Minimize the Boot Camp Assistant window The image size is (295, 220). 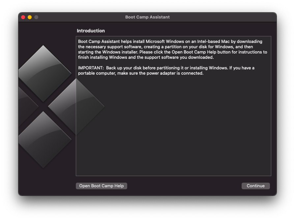click(30, 17)
